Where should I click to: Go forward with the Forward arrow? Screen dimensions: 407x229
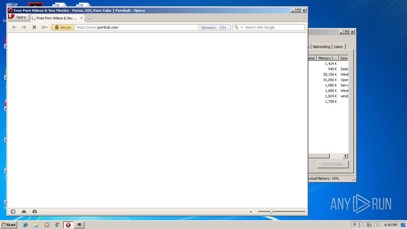[24, 27]
